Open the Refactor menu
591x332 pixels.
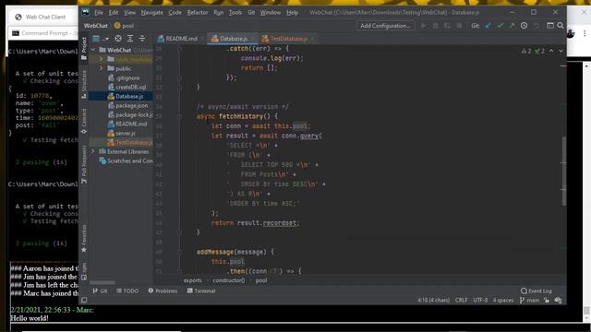pyautogui.click(x=197, y=12)
